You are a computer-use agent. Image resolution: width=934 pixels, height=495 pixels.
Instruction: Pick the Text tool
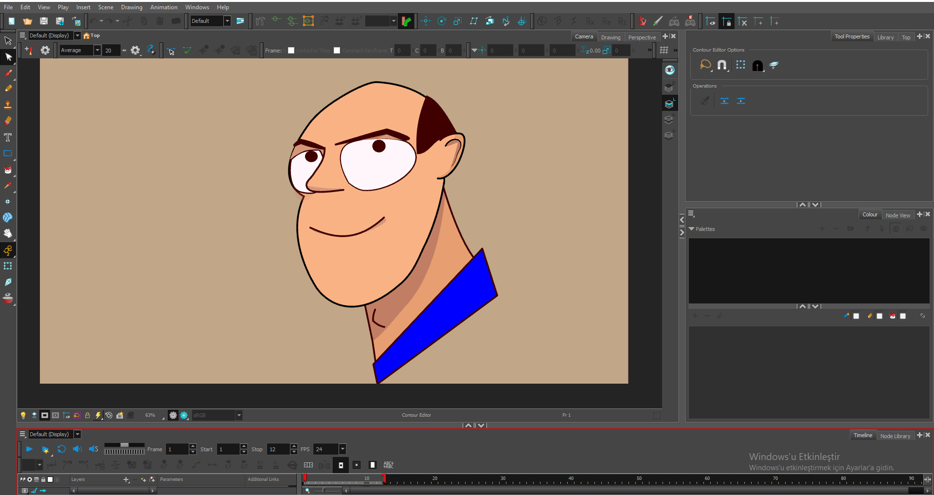8,137
